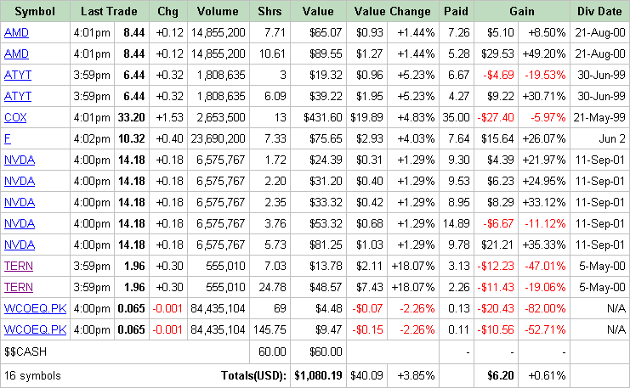Open the AMD link in the 7.71 shares row

click(x=16, y=32)
